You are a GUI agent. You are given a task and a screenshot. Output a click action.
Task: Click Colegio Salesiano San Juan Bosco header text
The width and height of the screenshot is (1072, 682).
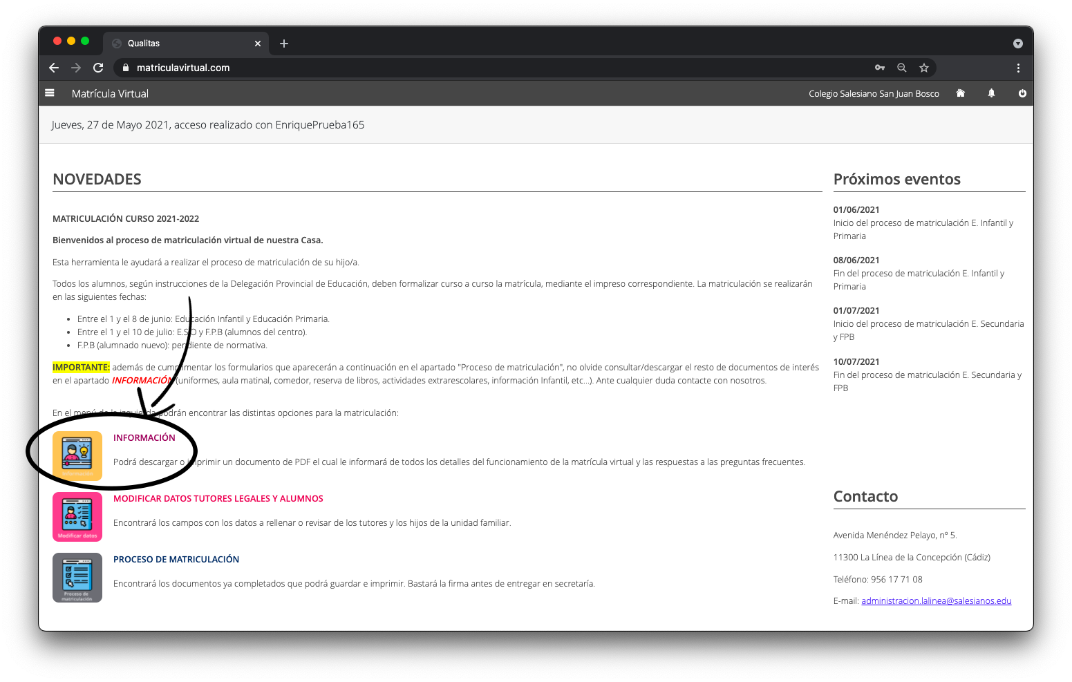874,93
